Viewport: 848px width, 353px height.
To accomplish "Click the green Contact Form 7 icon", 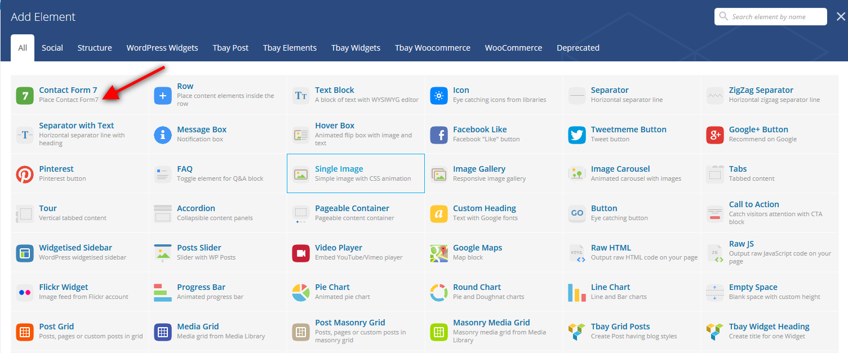I will [x=25, y=96].
